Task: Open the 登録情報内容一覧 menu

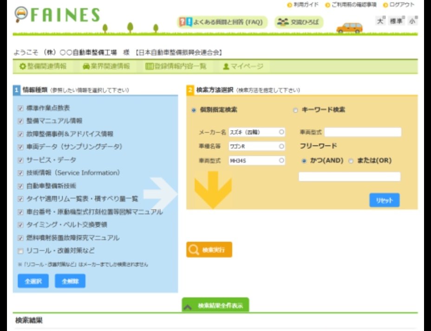Action: pyautogui.click(x=176, y=66)
